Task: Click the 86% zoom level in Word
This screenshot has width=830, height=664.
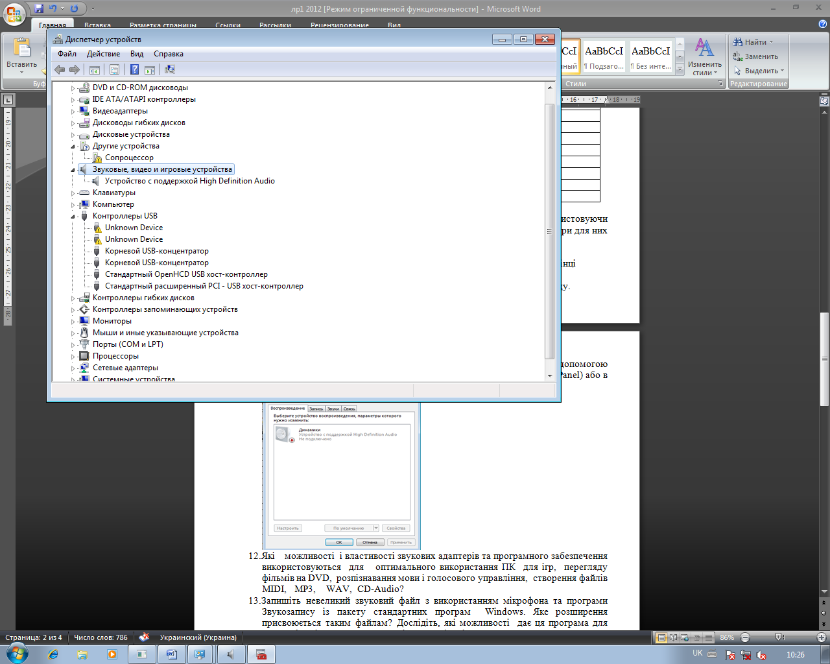Action: (x=727, y=637)
